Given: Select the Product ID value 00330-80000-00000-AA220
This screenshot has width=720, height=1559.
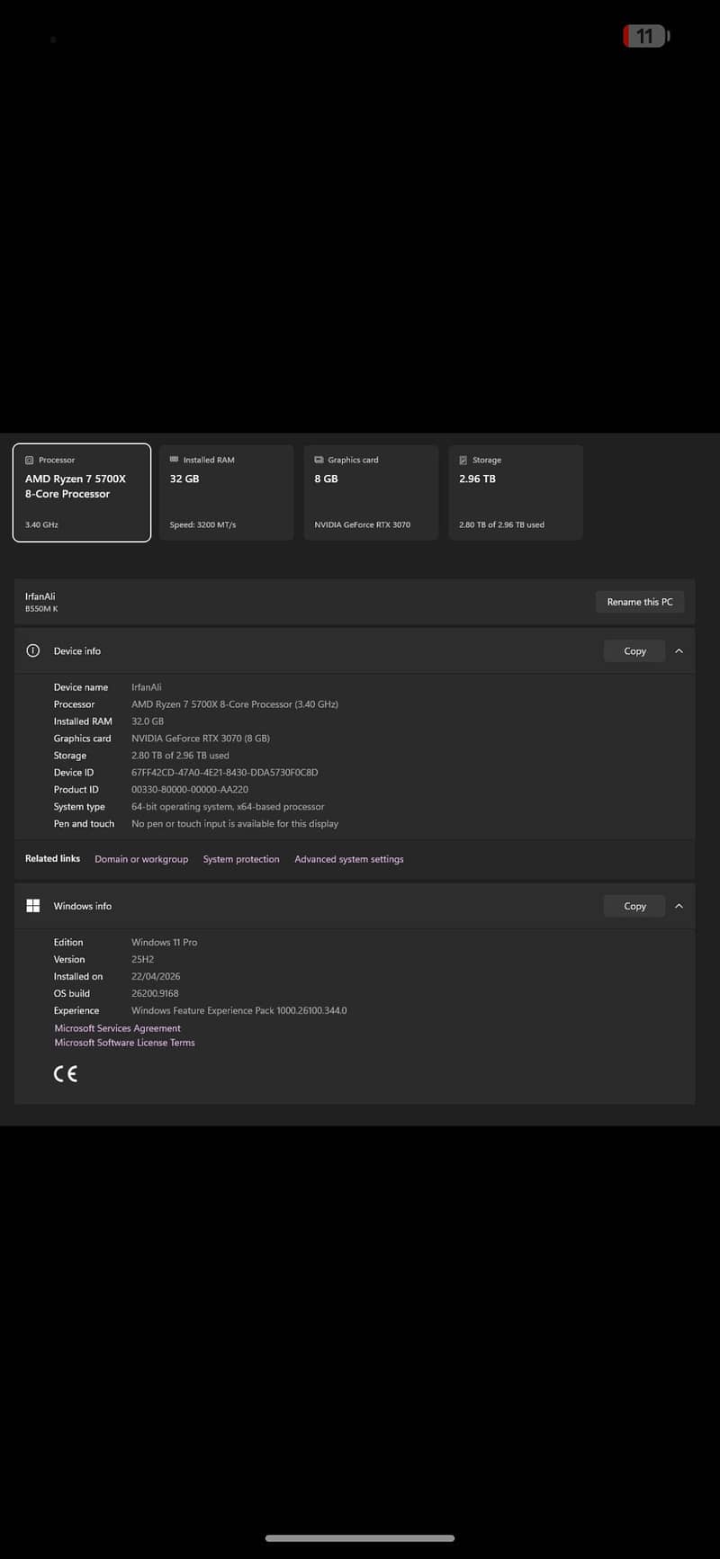Looking at the screenshot, I should [190, 790].
